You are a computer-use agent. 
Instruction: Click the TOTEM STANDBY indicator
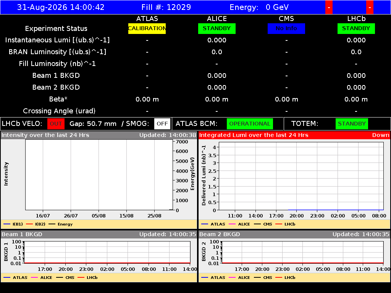352,124
